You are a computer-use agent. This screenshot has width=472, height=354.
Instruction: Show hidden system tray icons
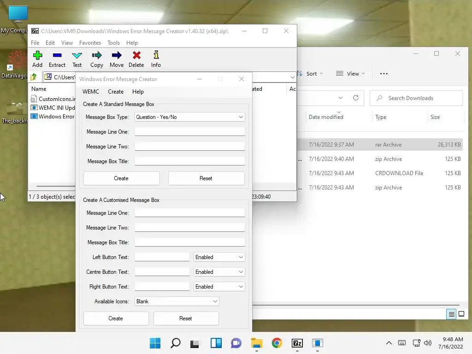(389, 343)
